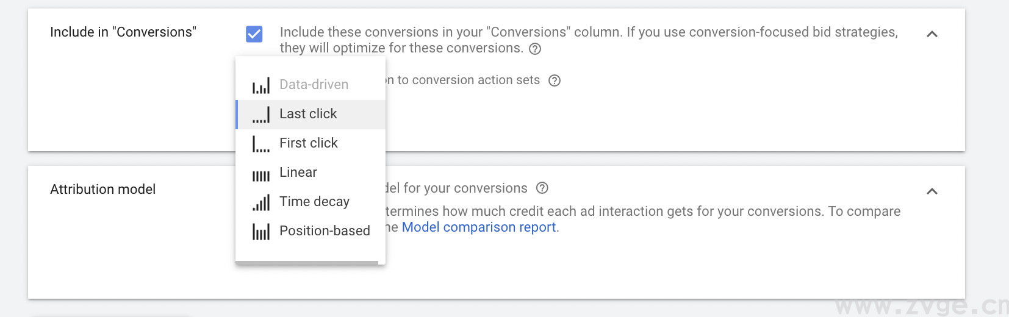Open the Model comparison report link
The image size is (1009, 317).
[479, 227]
